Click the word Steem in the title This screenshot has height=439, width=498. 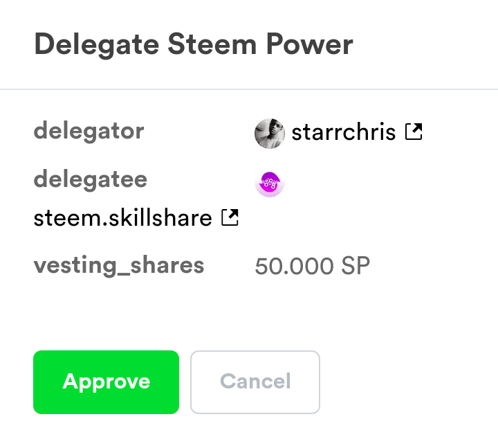pos(212,44)
